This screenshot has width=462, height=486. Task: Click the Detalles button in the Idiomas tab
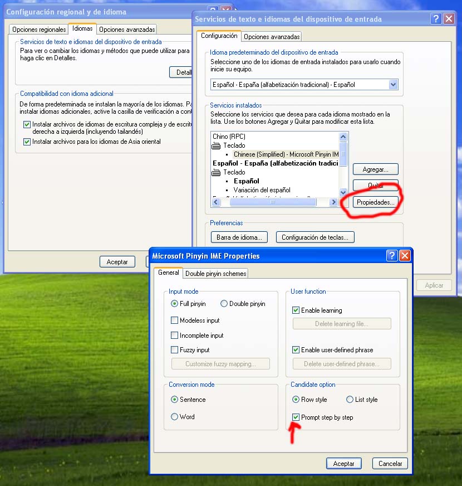click(181, 72)
